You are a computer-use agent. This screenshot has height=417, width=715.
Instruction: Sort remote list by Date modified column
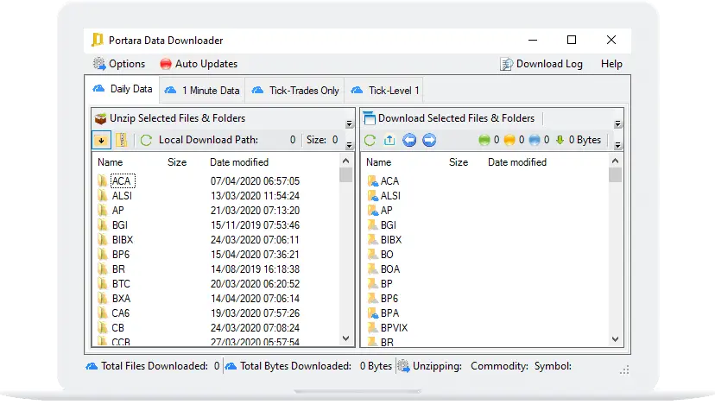pos(517,162)
